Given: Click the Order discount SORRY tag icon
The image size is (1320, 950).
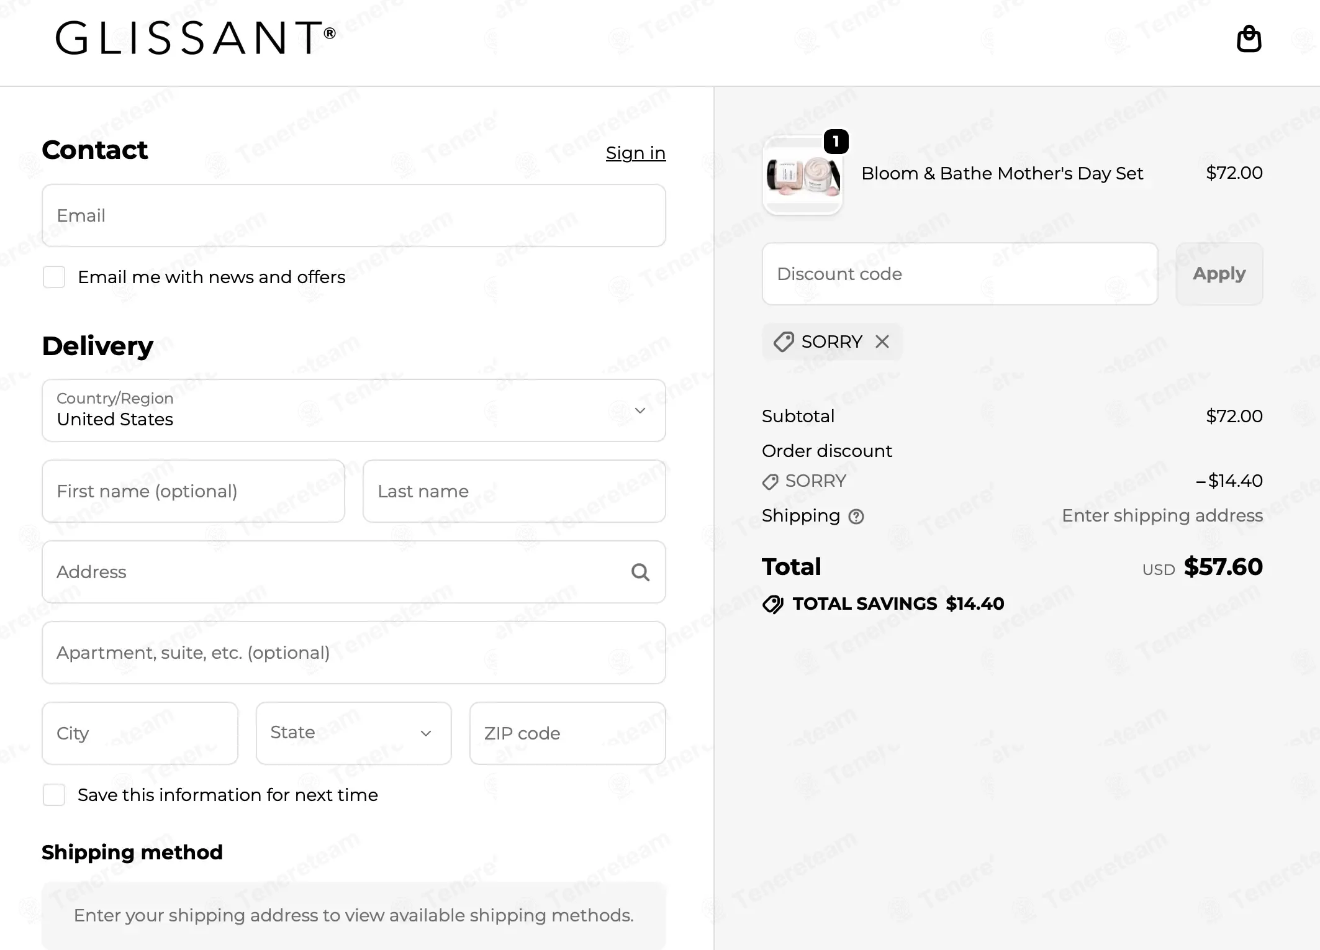Looking at the screenshot, I should pos(771,482).
